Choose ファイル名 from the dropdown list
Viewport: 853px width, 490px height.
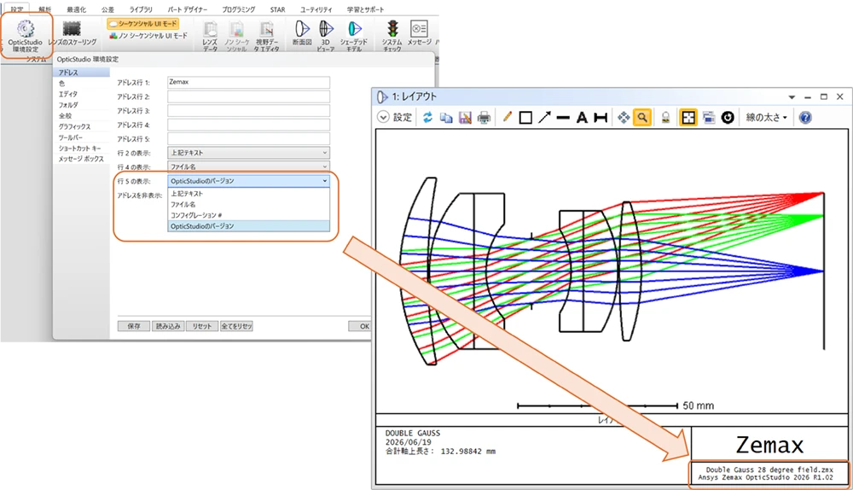pos(248,204)
